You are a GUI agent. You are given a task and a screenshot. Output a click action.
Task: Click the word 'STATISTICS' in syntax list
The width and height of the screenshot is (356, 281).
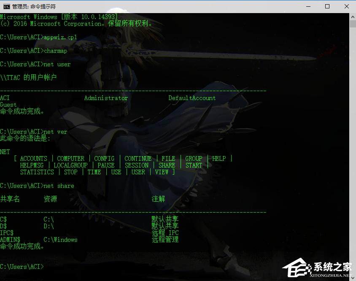(x=37, y=172)
